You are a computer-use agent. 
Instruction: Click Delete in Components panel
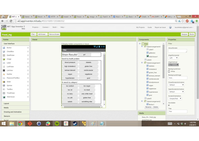[x=155, y=107]
